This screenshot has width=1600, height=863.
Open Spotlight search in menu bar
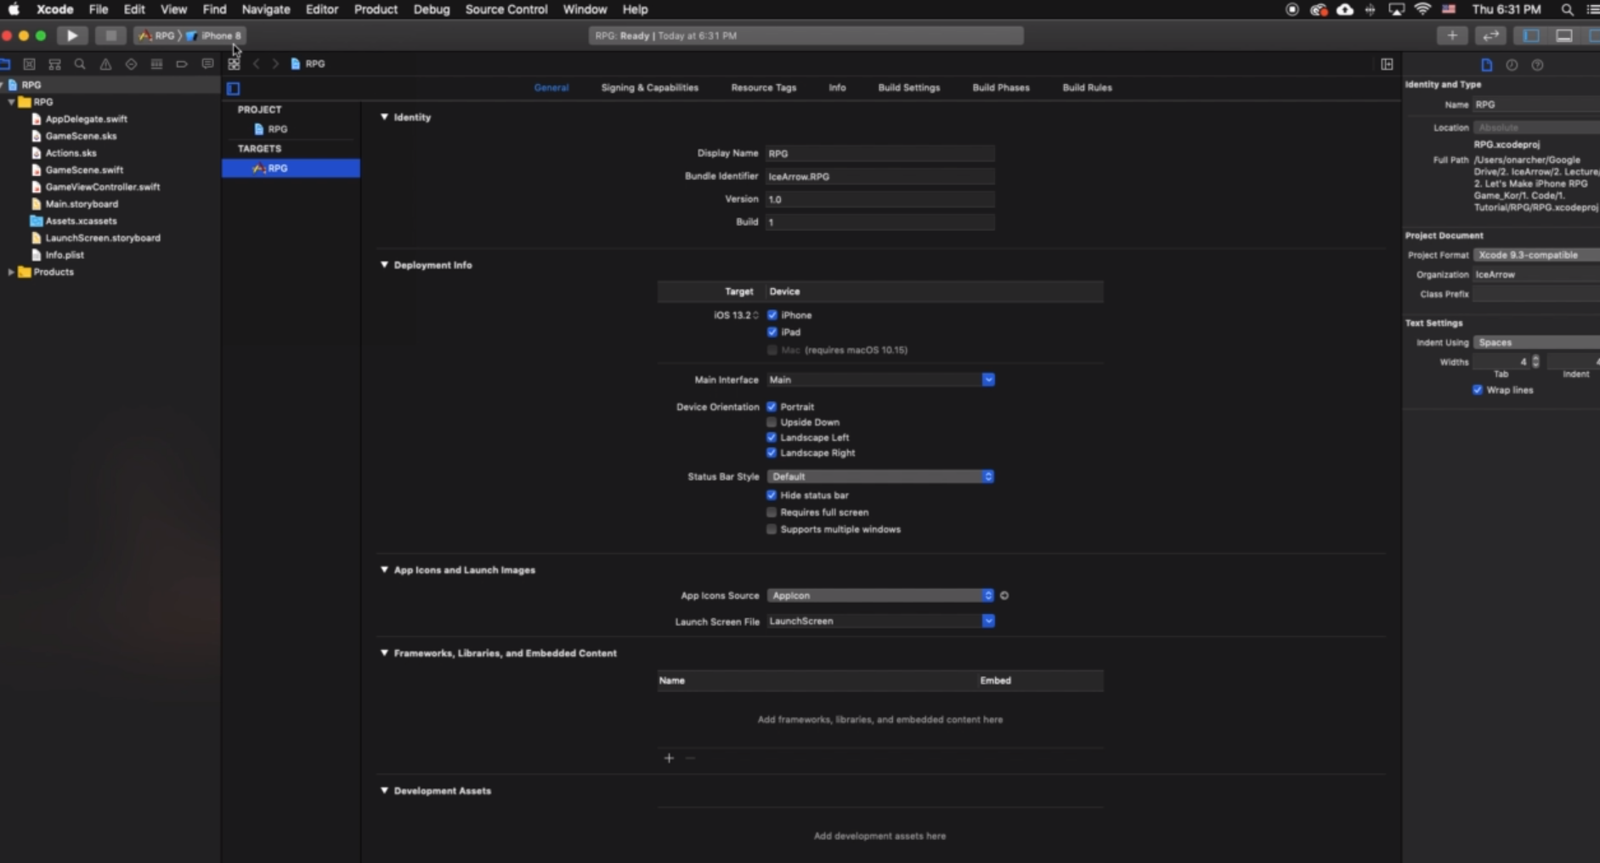(x=1567, y=9)
